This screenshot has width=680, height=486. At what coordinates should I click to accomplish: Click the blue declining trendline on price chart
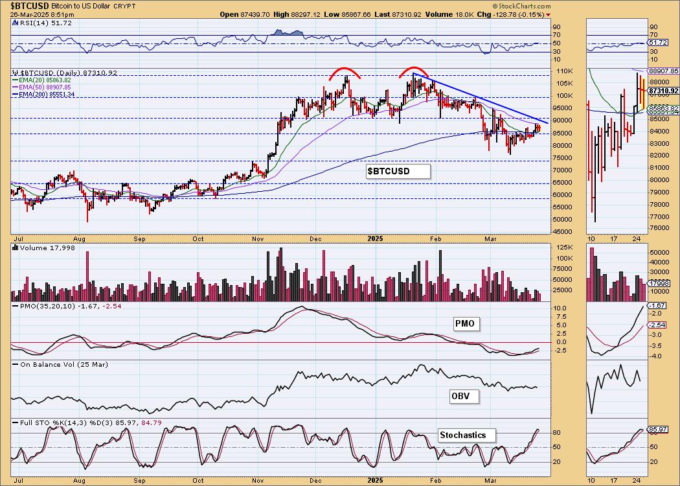coord(481,99)
